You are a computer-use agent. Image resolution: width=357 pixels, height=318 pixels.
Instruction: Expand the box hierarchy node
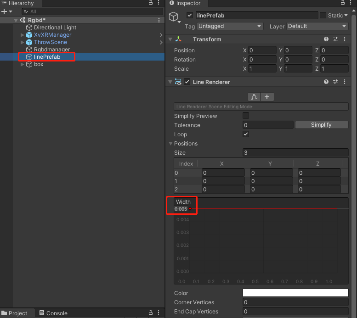pos(22,64)
